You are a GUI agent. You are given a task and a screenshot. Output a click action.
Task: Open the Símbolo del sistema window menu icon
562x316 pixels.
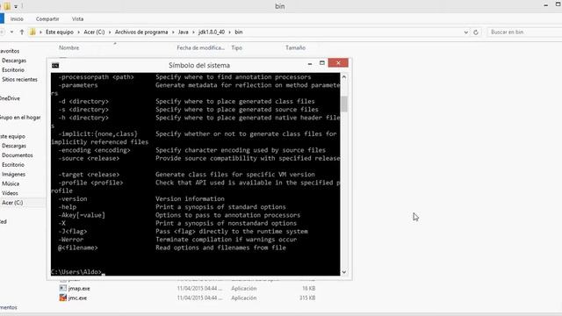click(x=55, y=65)
